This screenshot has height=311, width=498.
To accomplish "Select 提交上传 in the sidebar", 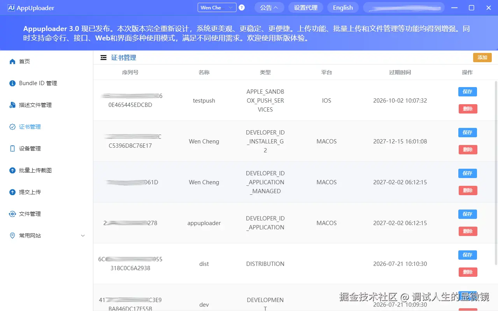I will [32, 192].
